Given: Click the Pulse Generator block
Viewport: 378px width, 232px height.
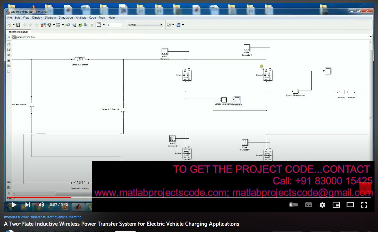Looking at the screenshot, I should coord(165,52).
